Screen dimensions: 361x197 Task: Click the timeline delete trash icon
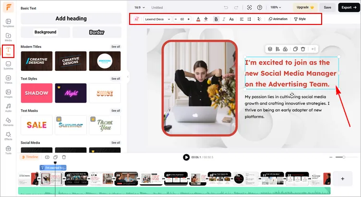[x=64, y=157]
